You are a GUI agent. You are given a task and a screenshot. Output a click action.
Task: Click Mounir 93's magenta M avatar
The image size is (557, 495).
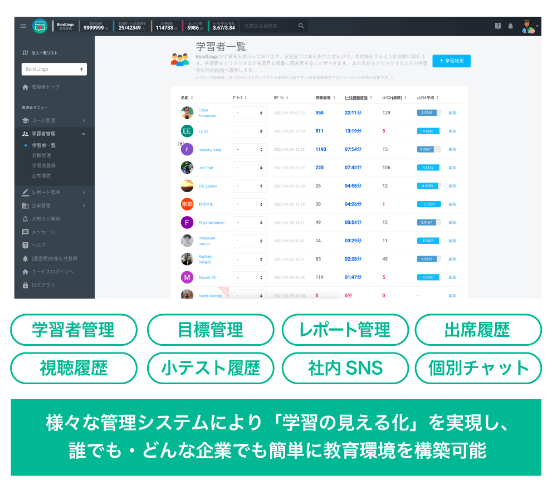187,277
